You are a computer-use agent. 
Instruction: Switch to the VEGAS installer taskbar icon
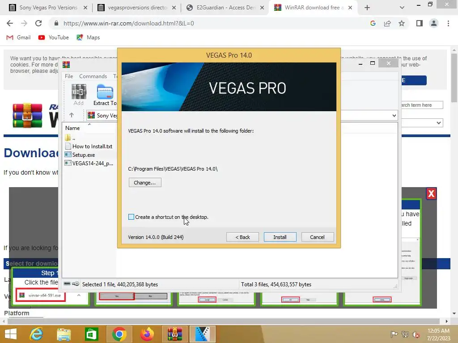tap(203, 334)
